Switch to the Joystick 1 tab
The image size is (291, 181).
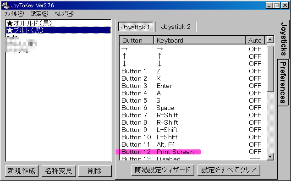point(136,27)
